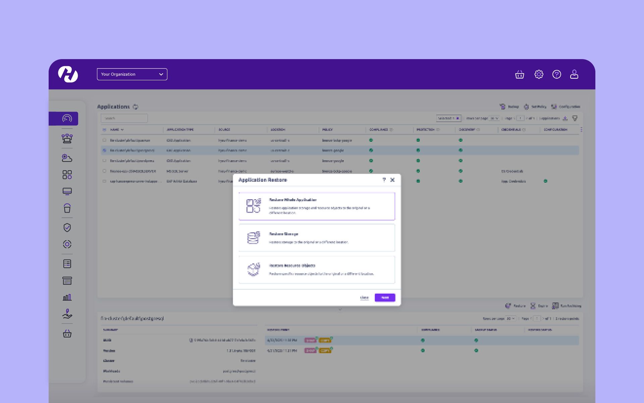Viewport: 644px width, 403px height.
Task: Open the calendar icon in the sidebar
Action: point(67,281)
